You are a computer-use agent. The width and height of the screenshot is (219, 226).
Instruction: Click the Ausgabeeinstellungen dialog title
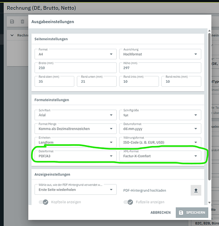53,22
